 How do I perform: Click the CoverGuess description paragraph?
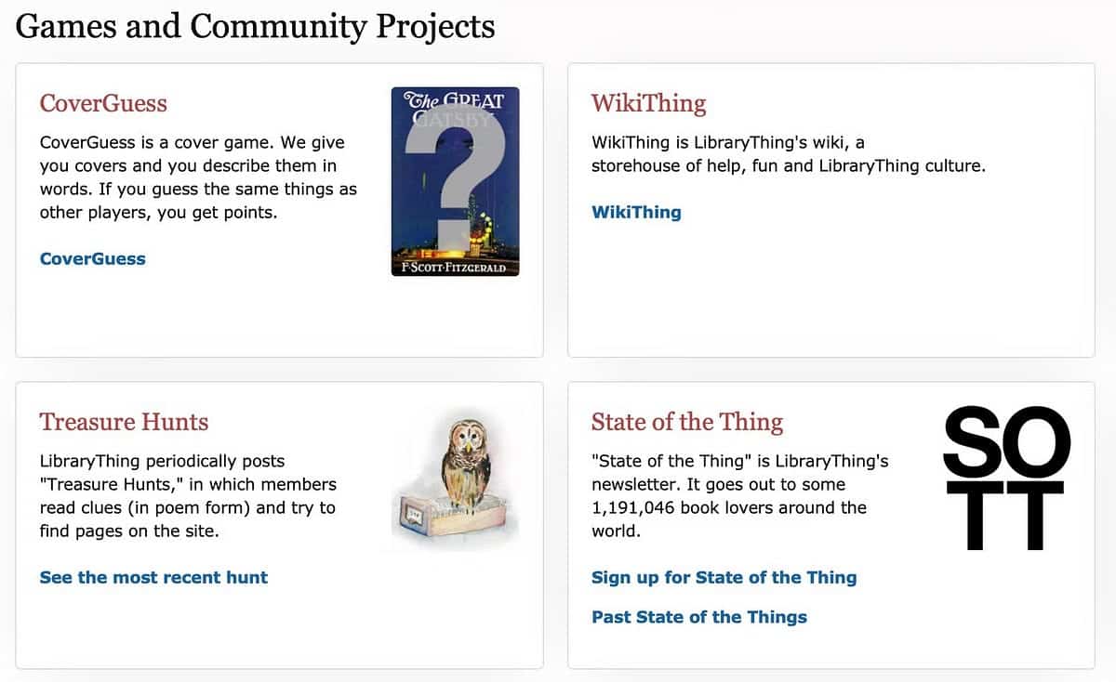click(x=198, y=177)
